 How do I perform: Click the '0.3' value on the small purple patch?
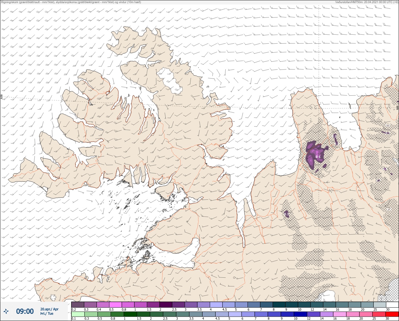[287, 214]
